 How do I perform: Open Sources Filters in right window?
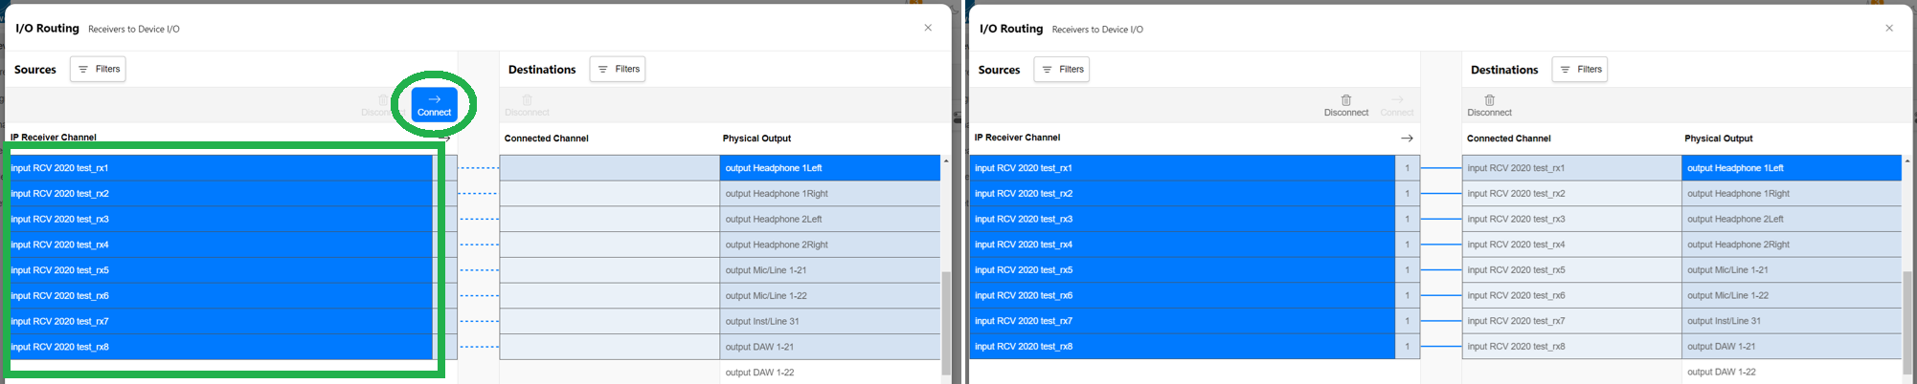pyautogui.click(x=1061, y=69)
